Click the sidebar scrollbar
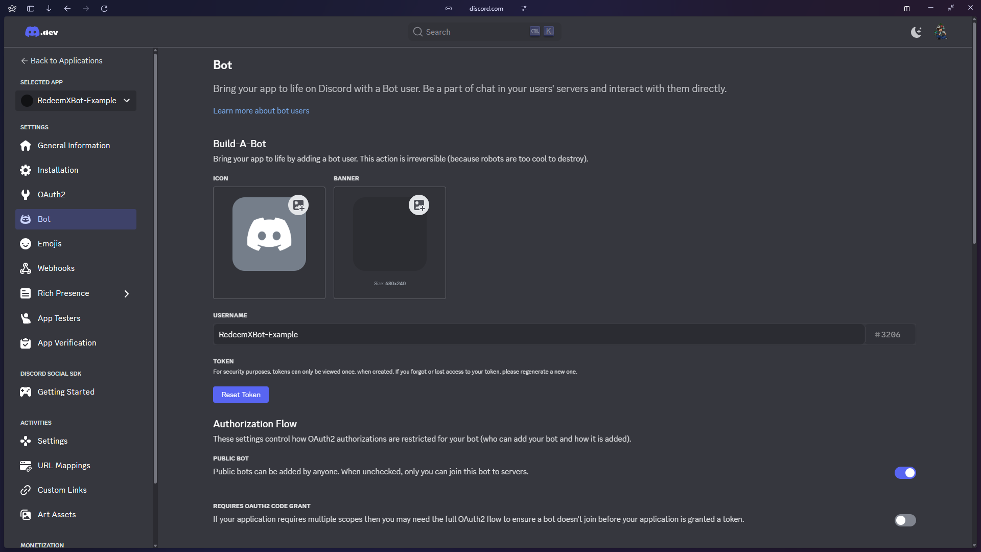Screen dimensions: 981x552 tap(155, 268)
